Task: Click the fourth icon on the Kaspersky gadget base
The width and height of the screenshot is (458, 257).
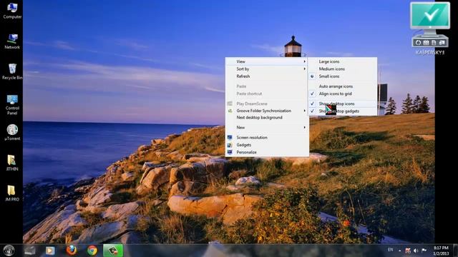Action: click(x=442, y=43)
